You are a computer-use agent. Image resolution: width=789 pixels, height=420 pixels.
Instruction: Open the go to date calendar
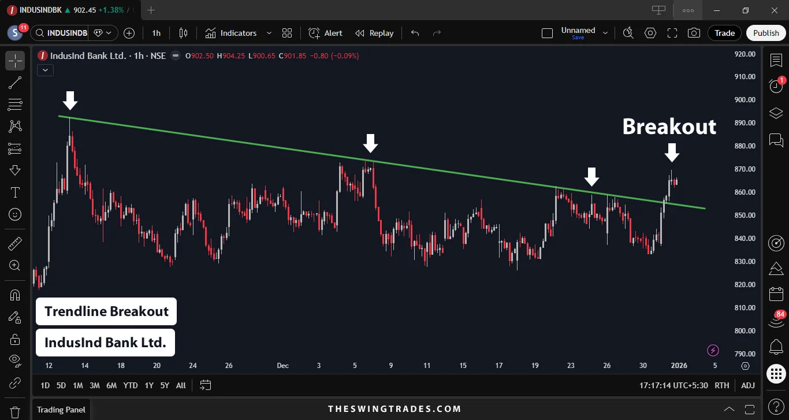pyautogui.click(x=206, y=385)
